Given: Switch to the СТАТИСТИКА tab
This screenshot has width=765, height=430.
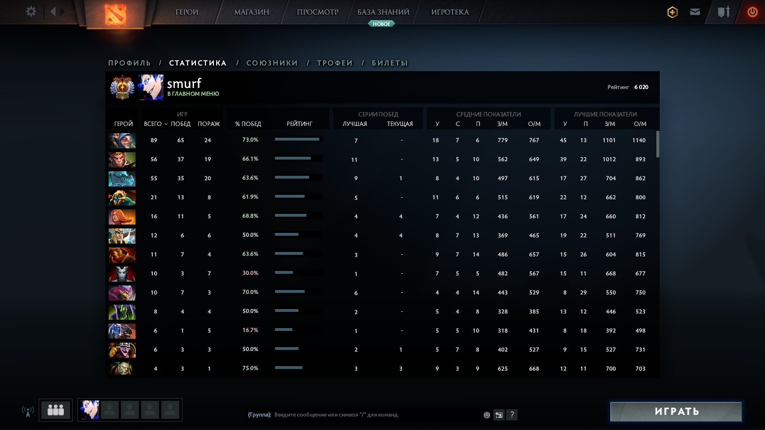Looking at the screenshot, I should tap(198, 63).
